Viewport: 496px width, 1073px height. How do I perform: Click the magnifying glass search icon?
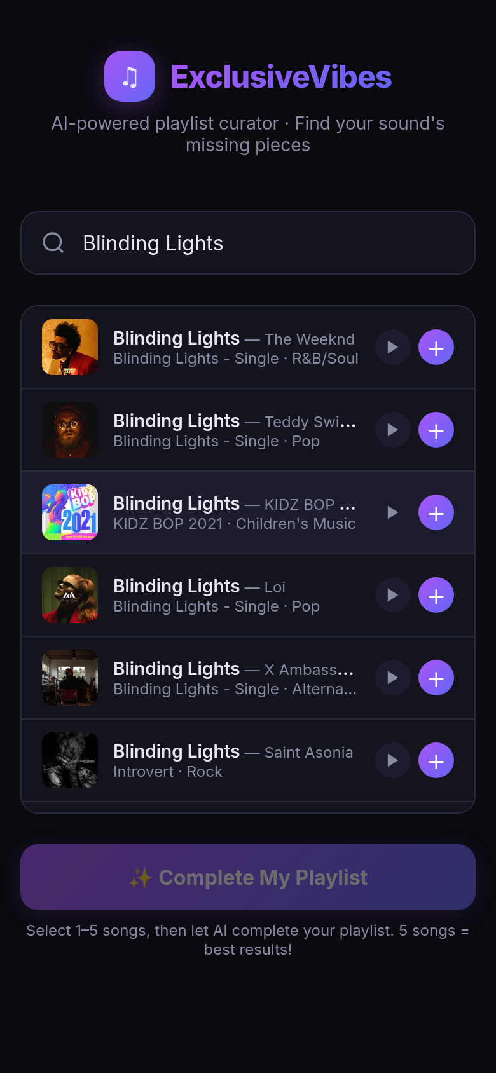[x=53, y=243]
